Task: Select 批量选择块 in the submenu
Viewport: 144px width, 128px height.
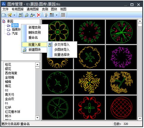Action: point(62,55)
